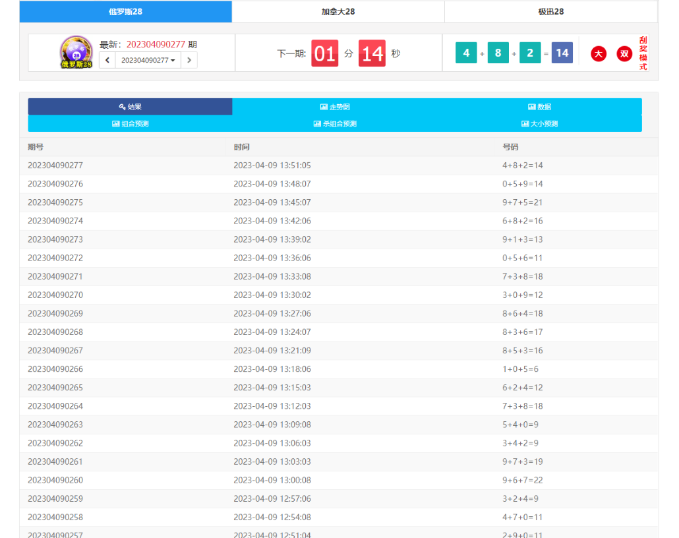The image size is (679, 538).
Task: Select row for period 202304090276
Action: click(x=339, y=184)
